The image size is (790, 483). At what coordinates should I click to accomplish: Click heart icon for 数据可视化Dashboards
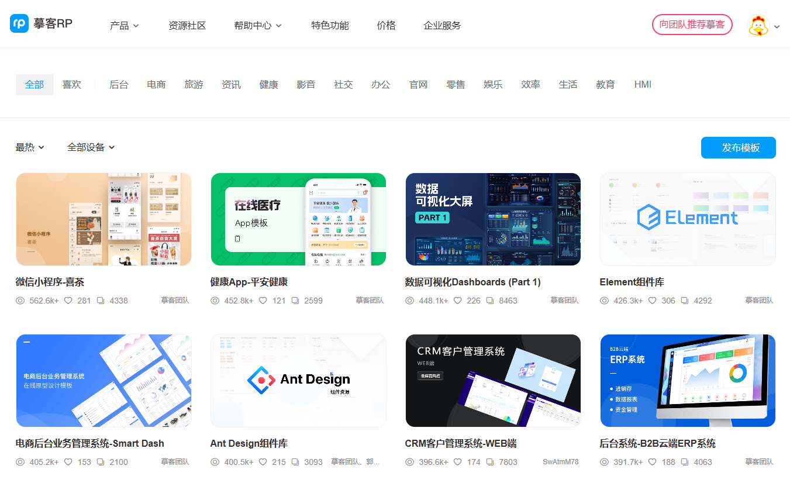(457, 301)
